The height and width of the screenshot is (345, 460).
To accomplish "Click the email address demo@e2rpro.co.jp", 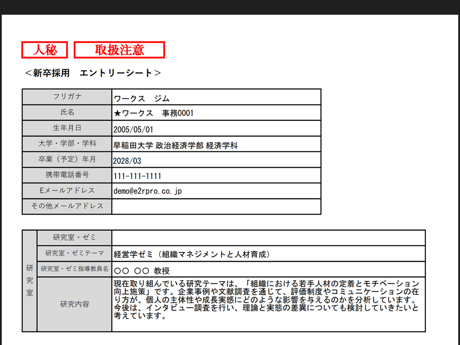I will click(148, 191).
